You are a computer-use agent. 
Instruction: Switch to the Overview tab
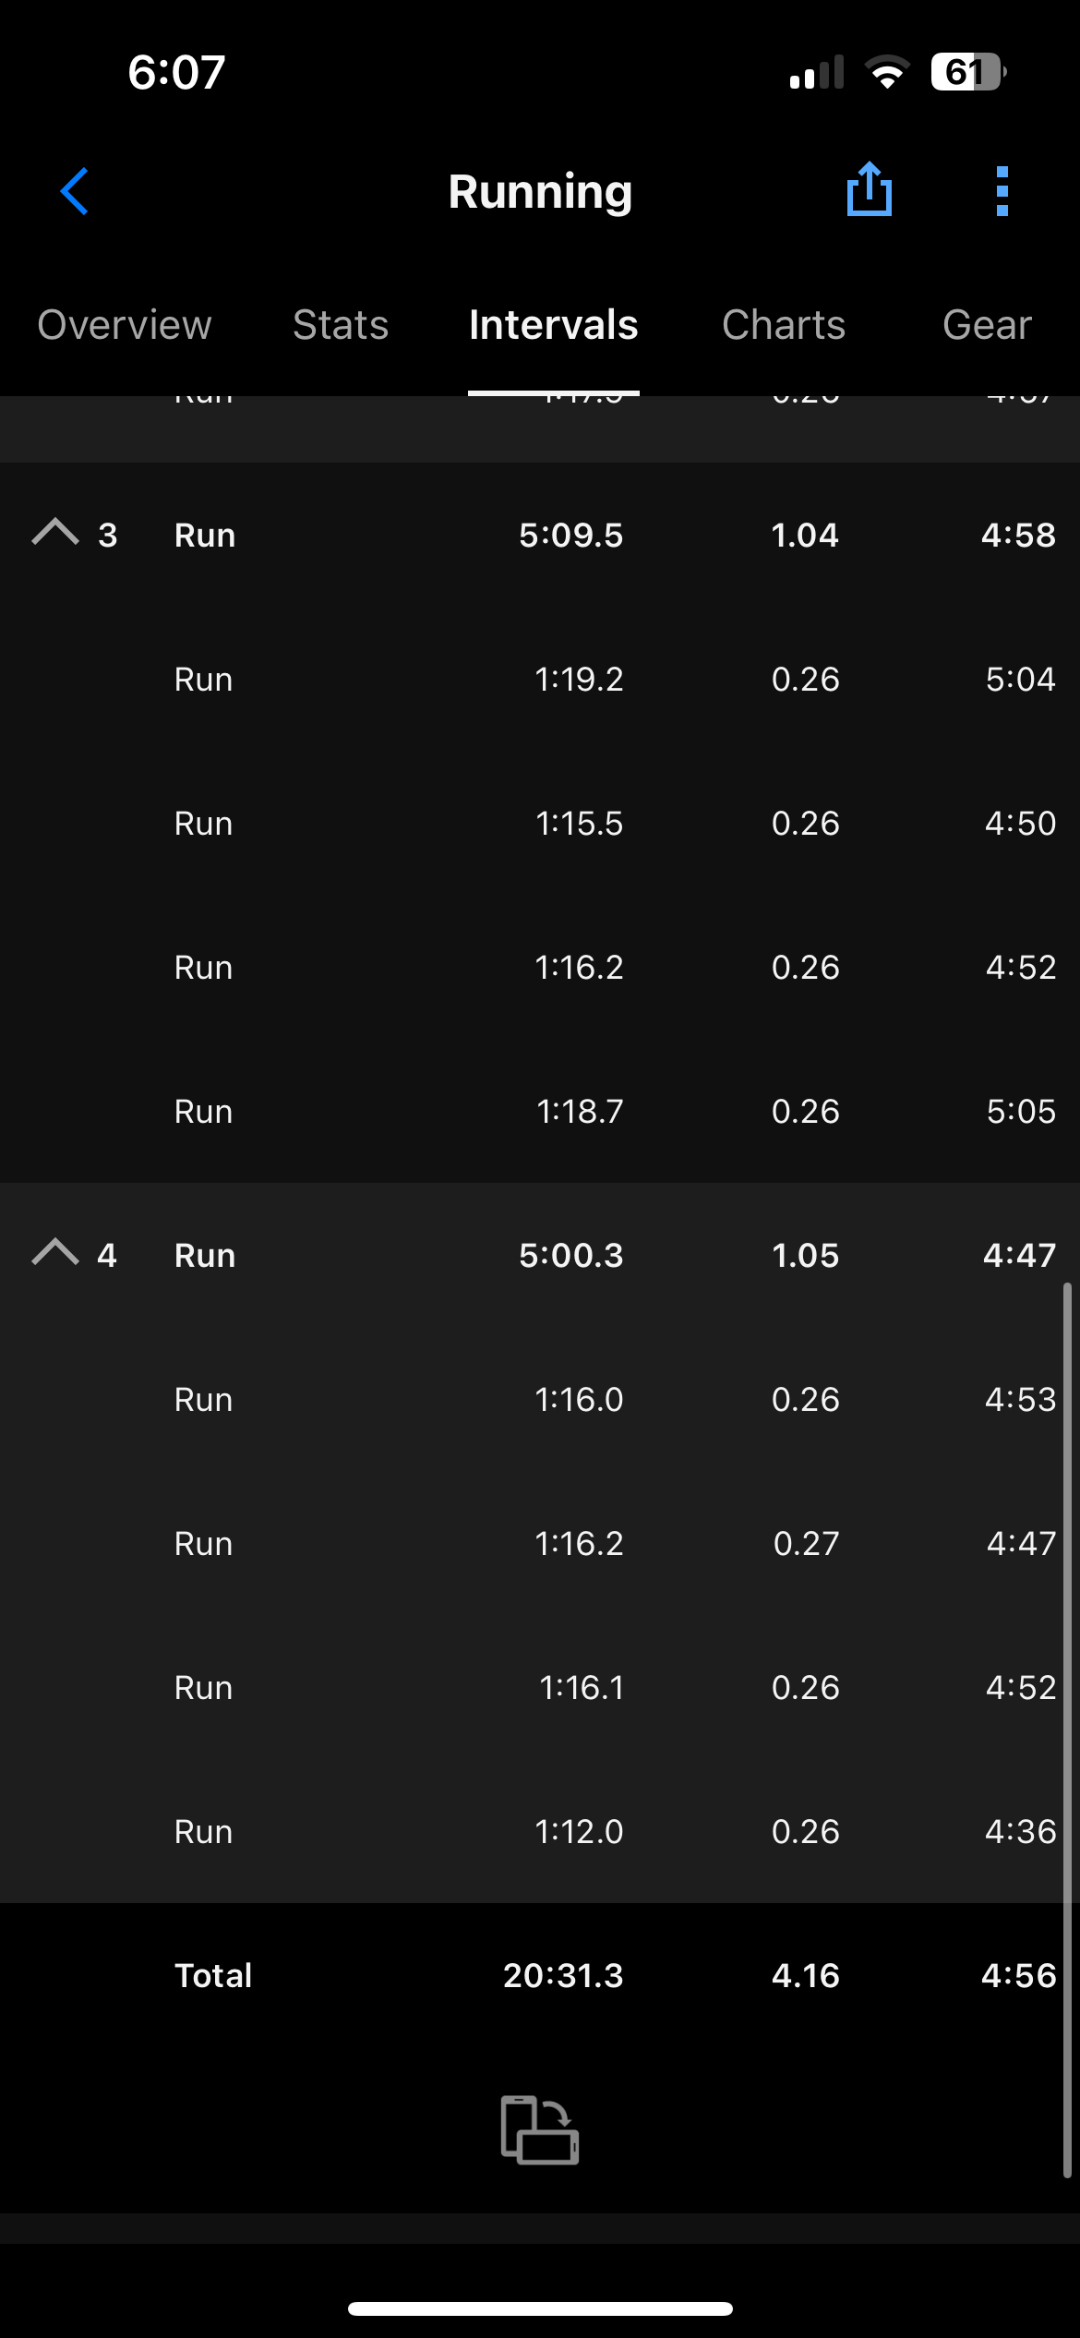(x=125, y=325)
